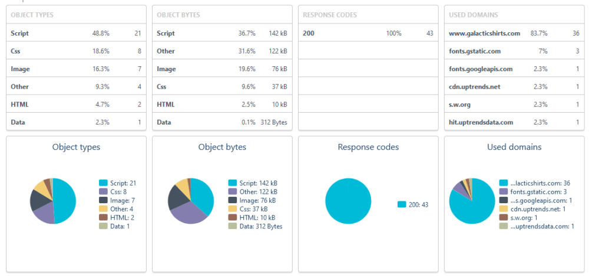
Task: Click the "200" response code row label
Action: coord(309,33)
